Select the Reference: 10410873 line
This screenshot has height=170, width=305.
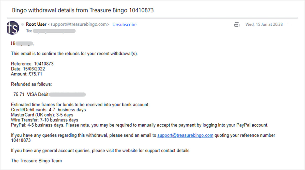(x=32, y=64)
